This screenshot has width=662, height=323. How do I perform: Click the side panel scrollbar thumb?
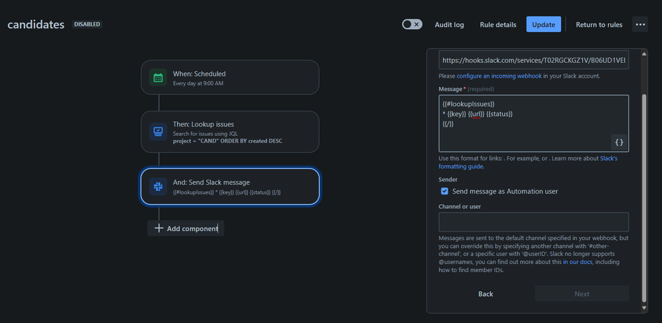click(x=644, y=198)
